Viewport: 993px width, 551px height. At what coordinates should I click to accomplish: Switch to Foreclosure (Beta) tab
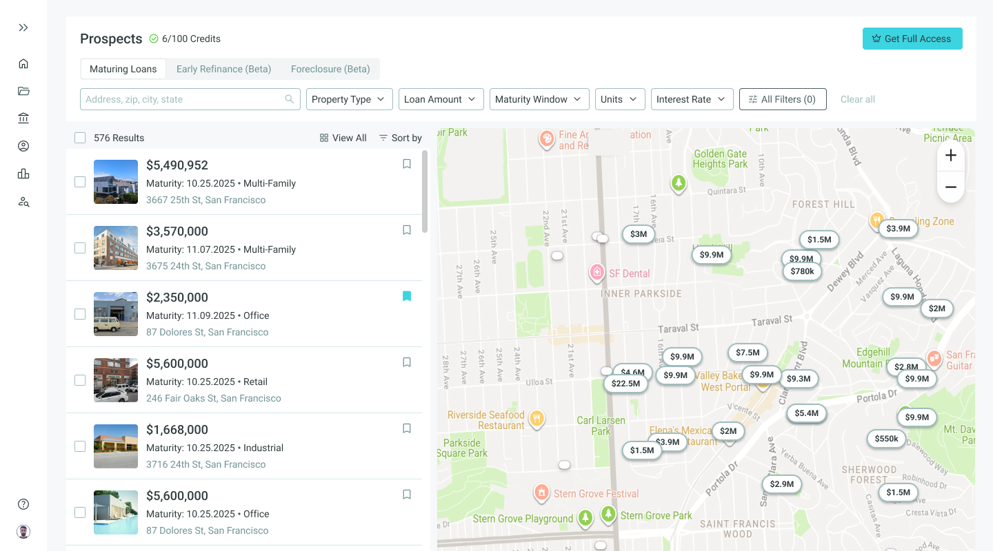(x=330, y=69)
